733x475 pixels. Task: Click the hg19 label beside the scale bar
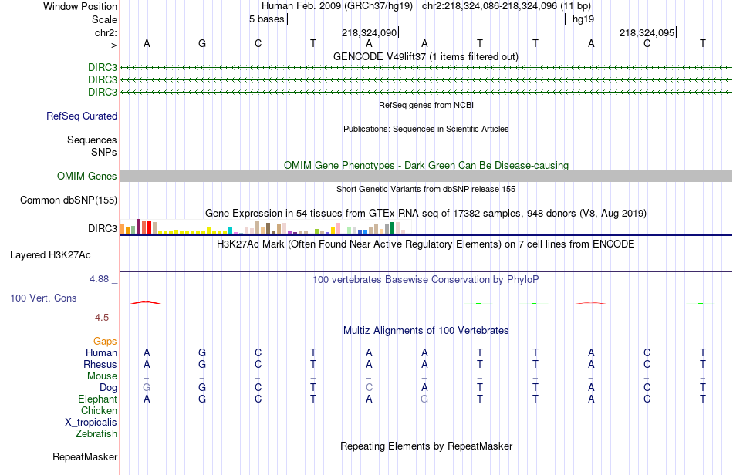(583, 19)
